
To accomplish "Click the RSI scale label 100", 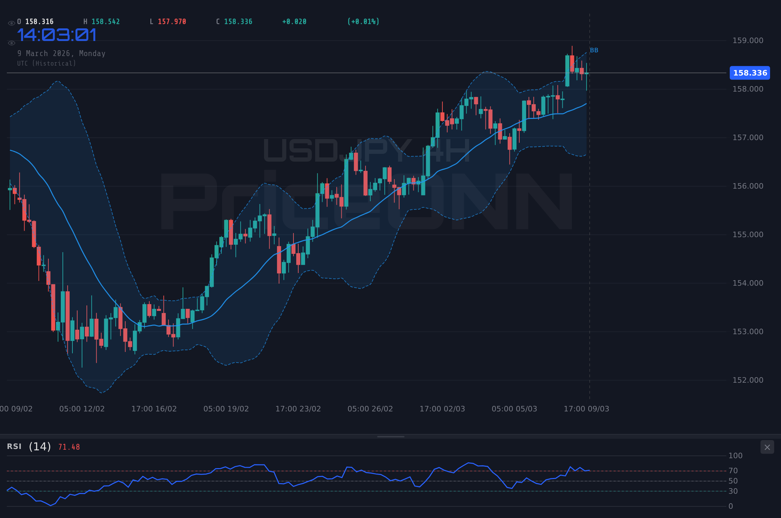I will [736, 456].
